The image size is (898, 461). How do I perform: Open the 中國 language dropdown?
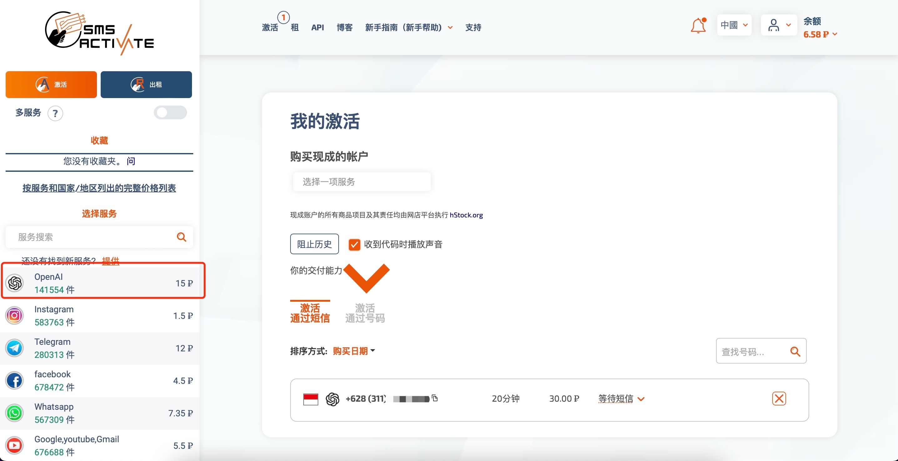[734, 25]
